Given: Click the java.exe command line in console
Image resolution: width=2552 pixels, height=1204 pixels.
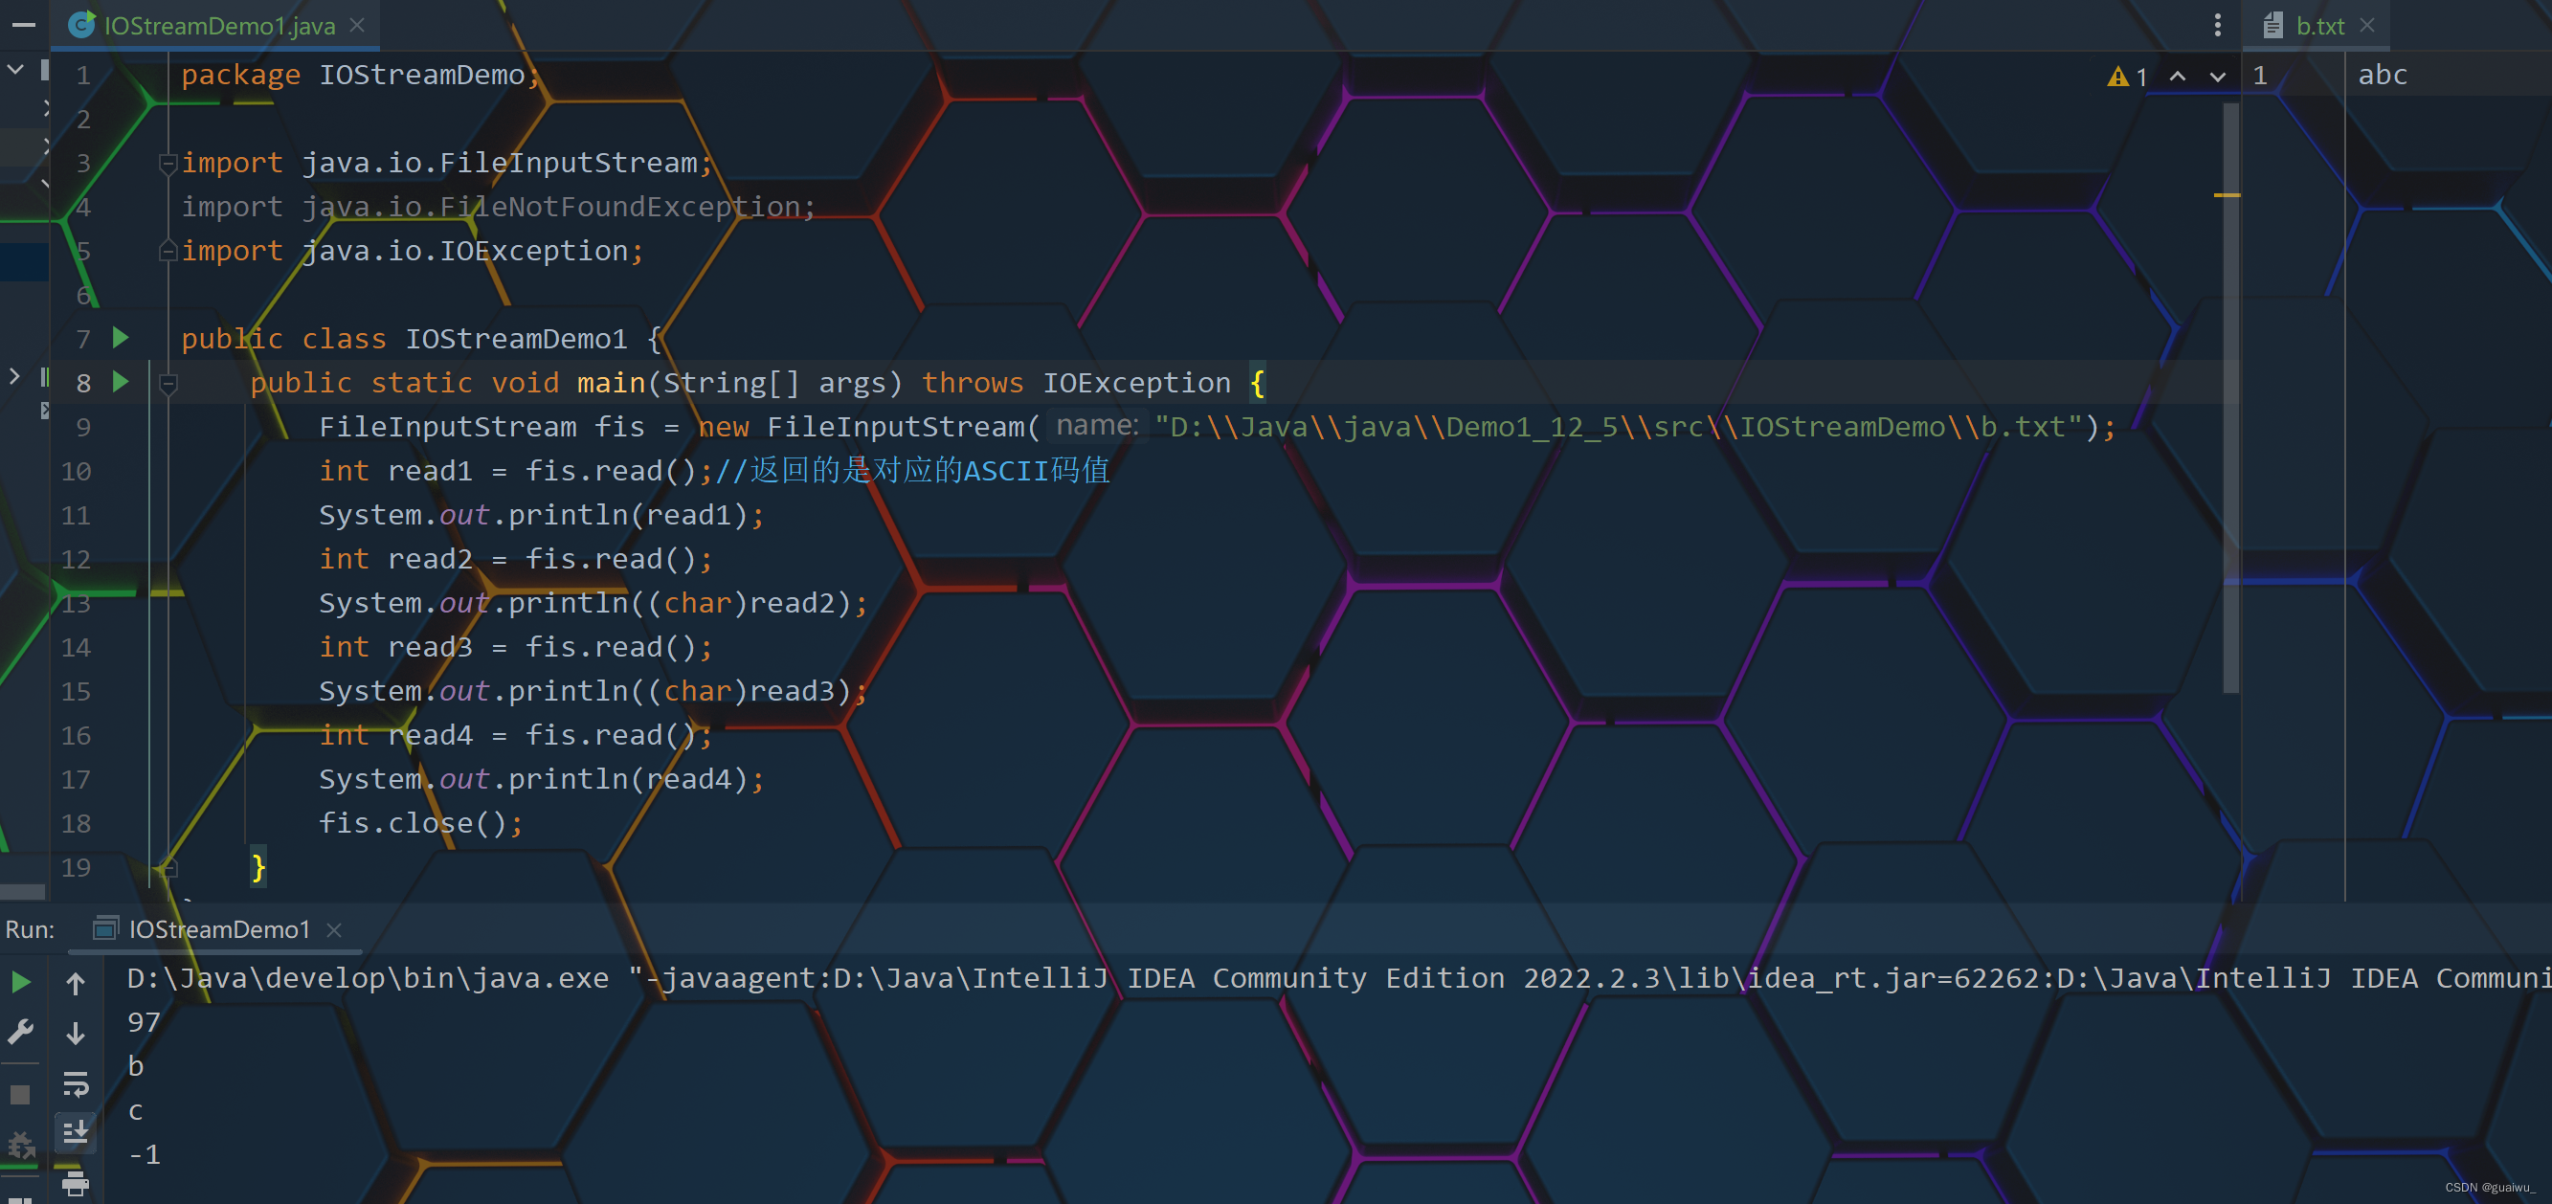Looking at the screenshot, I should pyautogui.click(x=1337, y=978).
